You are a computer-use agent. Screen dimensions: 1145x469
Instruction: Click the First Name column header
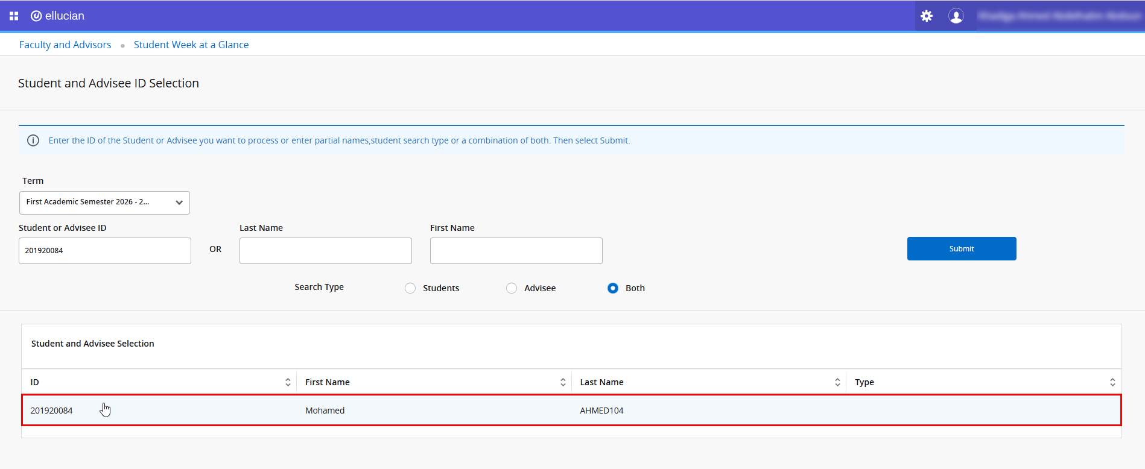click(x=328, y=382)
